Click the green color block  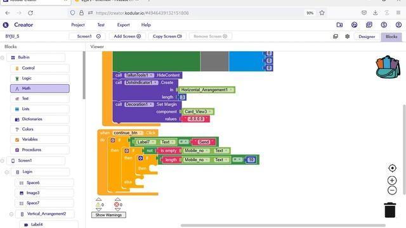156,61
